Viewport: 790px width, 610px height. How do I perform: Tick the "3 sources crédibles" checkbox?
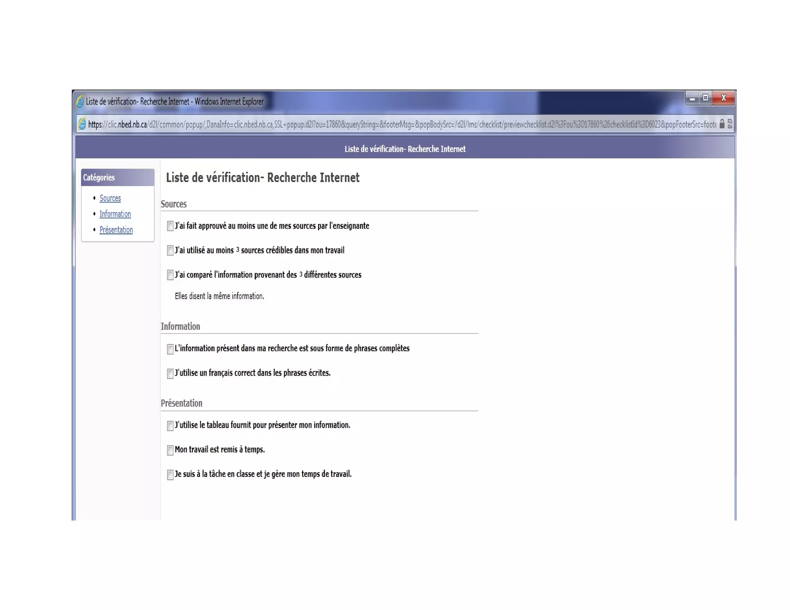[x=170, y=251]
